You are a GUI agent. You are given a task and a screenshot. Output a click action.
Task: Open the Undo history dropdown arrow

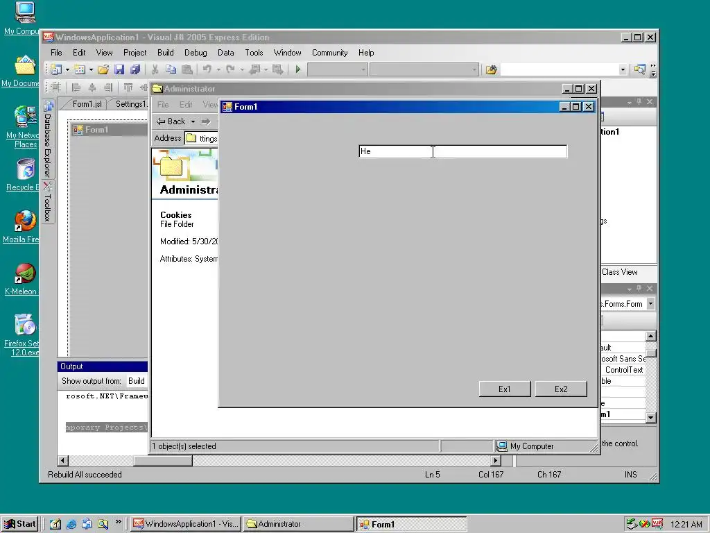tap(218, 70)
